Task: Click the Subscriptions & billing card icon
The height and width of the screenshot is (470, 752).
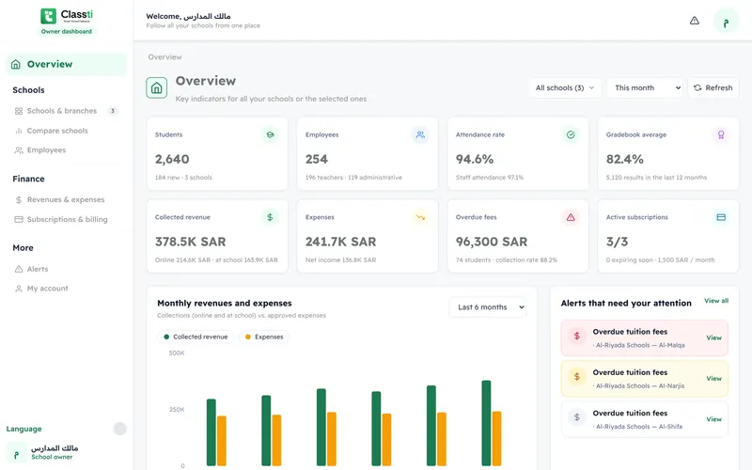Action: [x=19, y=219]
